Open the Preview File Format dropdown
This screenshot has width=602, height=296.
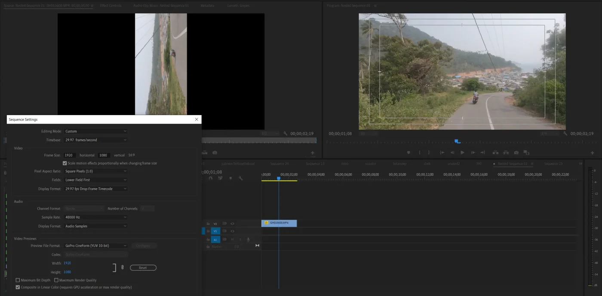(x=95, y=245)
